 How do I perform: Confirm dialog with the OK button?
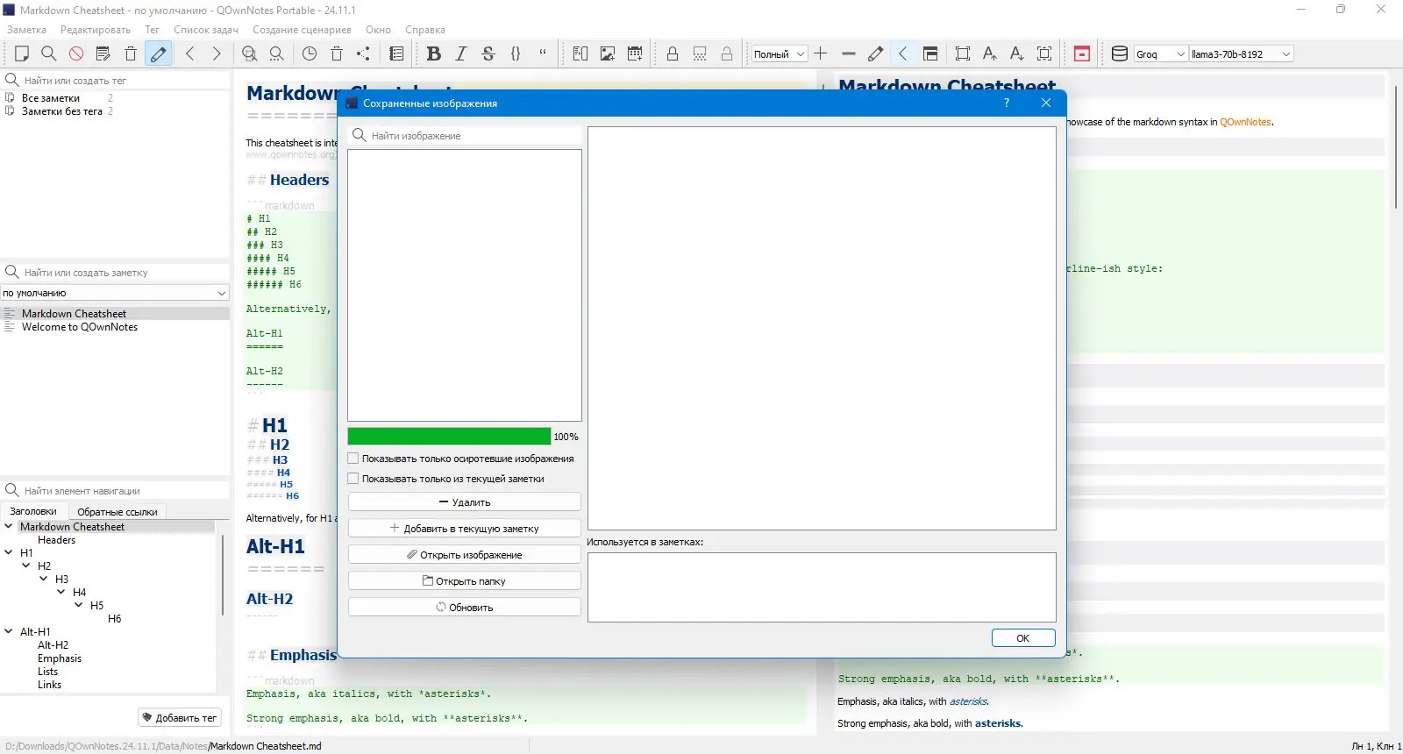click(x=1023, y=638)
